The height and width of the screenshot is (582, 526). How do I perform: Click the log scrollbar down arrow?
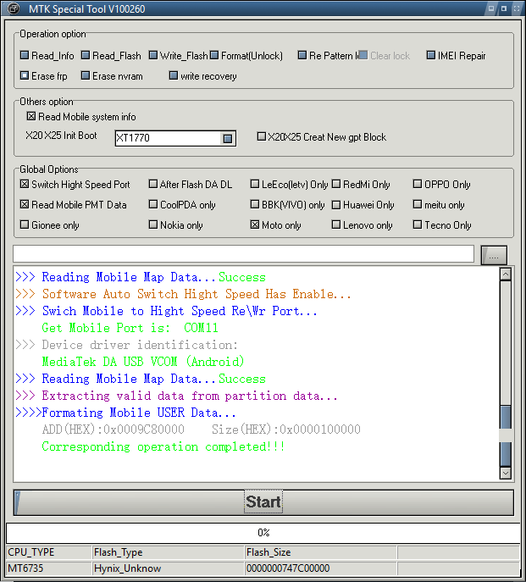click(x=506, y=473)
